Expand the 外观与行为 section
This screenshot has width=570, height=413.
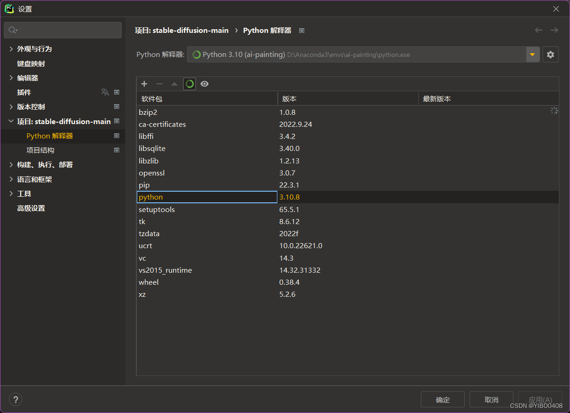tap(11, 49)
